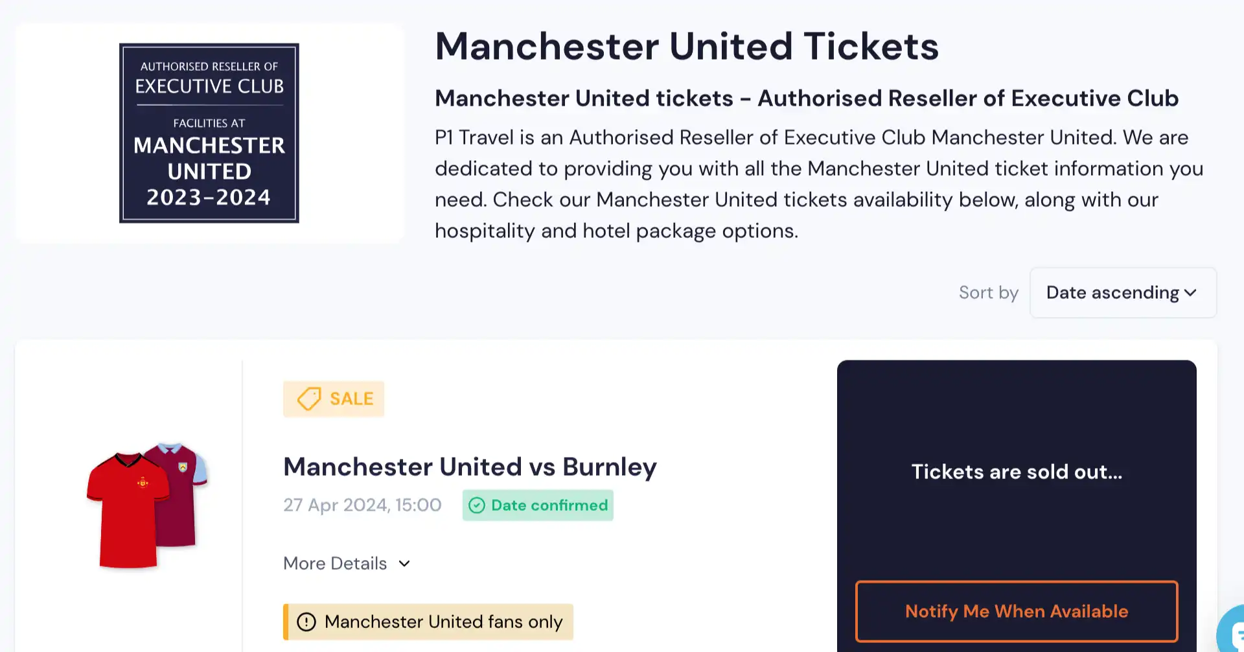Open the Manchester United vs Burnley match page
The image size is (1244, 652).
click(470, 466)
